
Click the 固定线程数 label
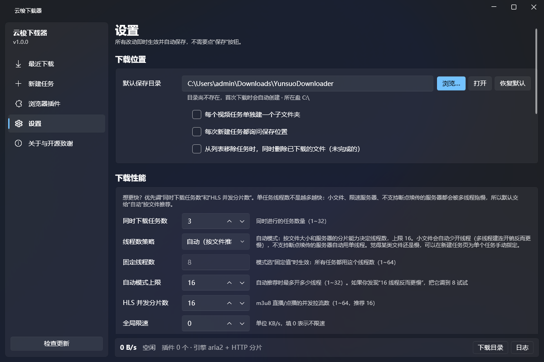click(x=139, y=262)
